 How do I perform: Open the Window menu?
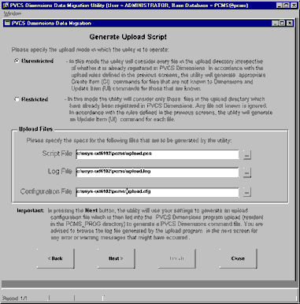(13, 13)
